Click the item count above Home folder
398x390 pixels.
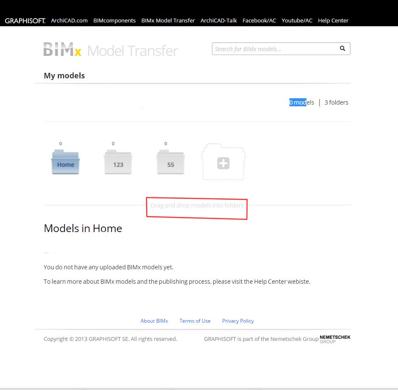[61, 144]
